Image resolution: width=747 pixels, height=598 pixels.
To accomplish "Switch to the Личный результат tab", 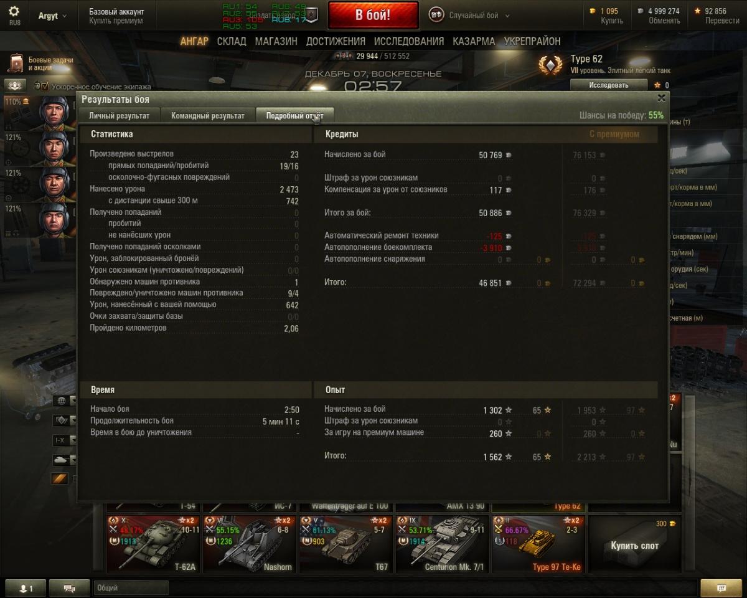I will tap(120, 115).
